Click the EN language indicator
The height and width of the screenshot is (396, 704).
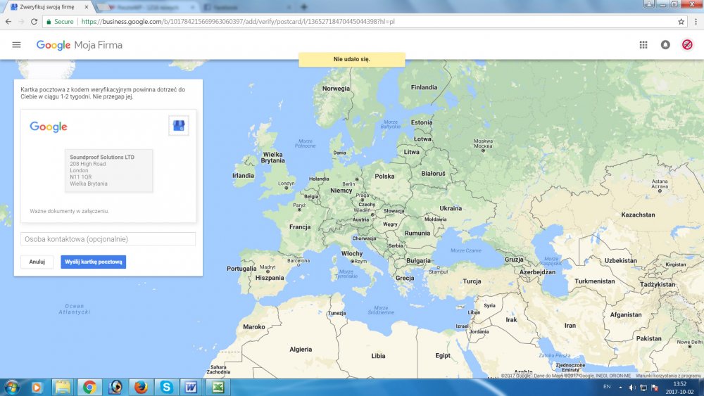(607, 387)
